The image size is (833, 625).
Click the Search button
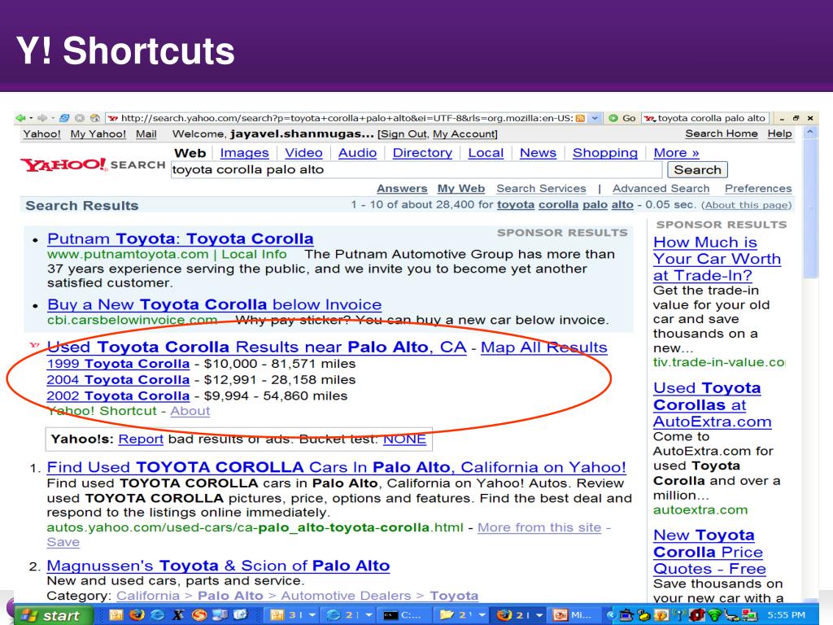click(697, 170)
